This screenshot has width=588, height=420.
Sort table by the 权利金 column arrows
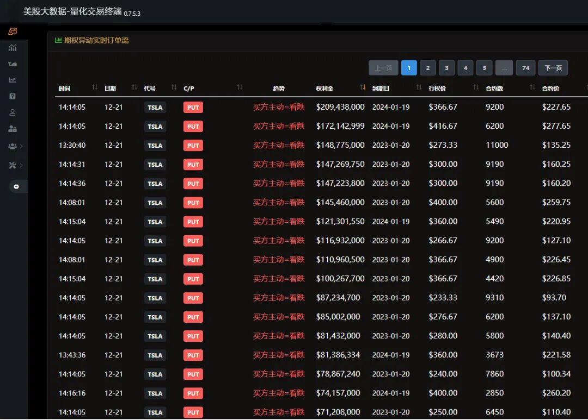[x=363, y=87]
